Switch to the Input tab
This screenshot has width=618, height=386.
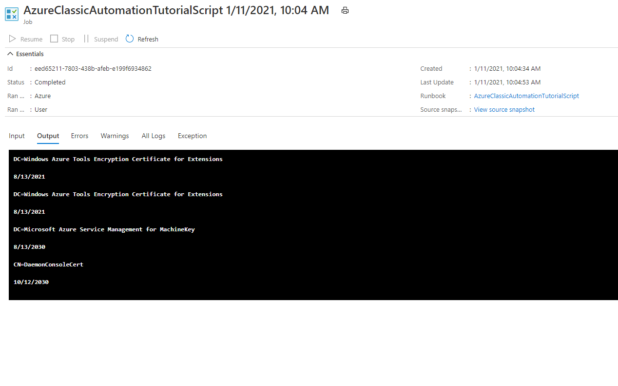tap(17, 136)
